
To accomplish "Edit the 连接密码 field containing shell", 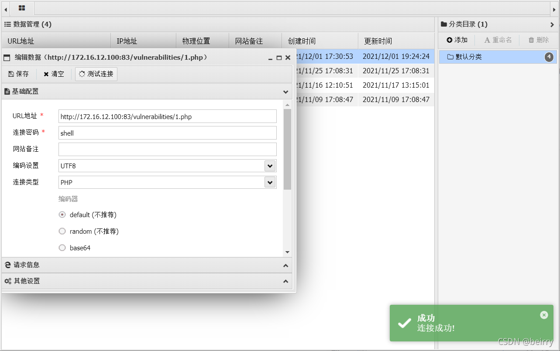I will (x=168, y=133).
